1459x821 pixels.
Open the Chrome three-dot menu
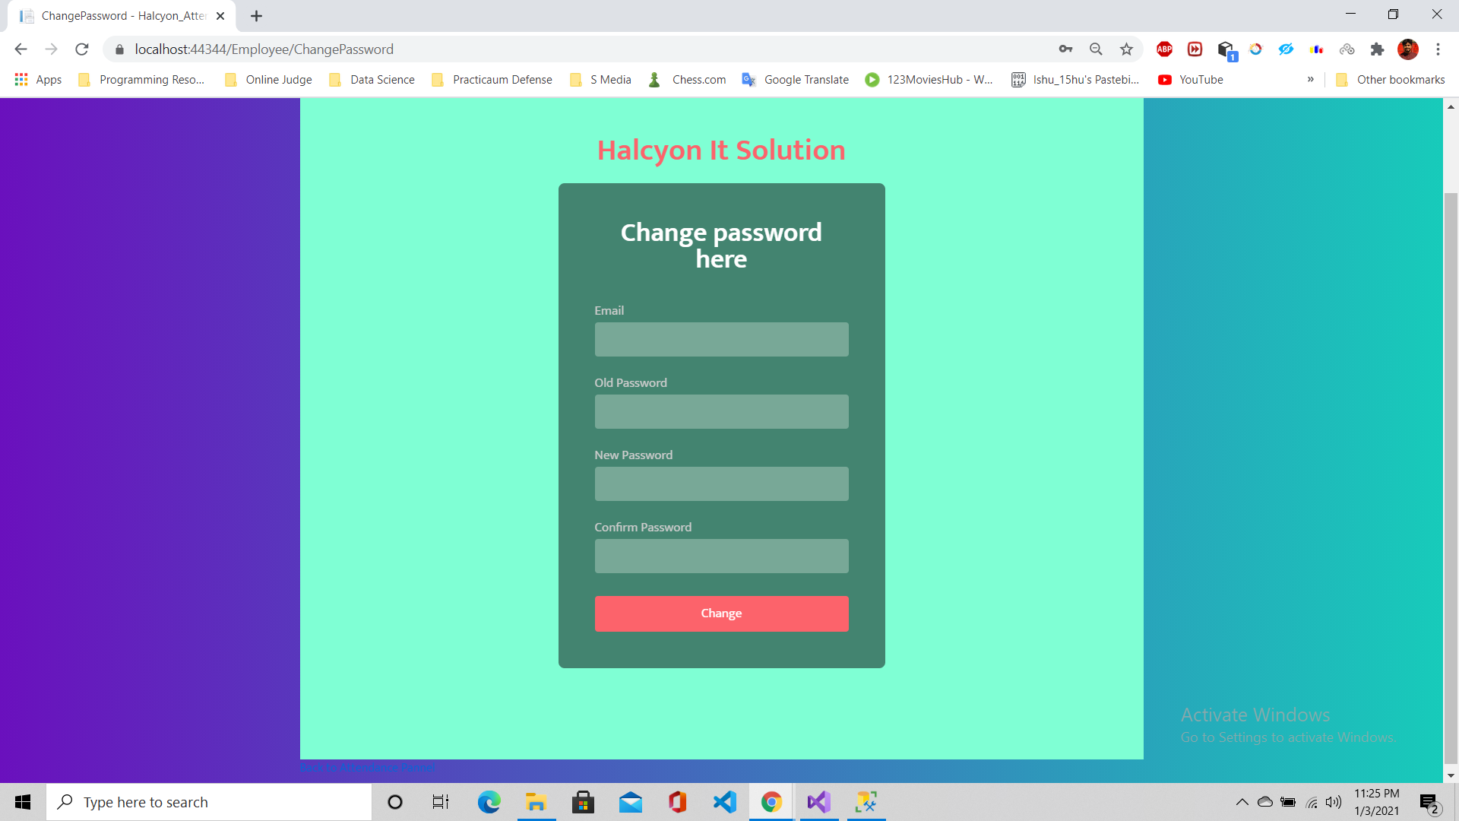click(x=1438, y=49)
